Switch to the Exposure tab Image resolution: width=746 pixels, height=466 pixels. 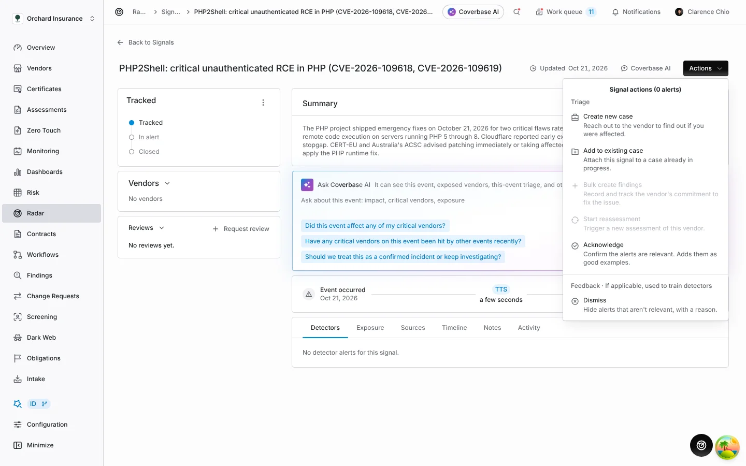(370, 328)
